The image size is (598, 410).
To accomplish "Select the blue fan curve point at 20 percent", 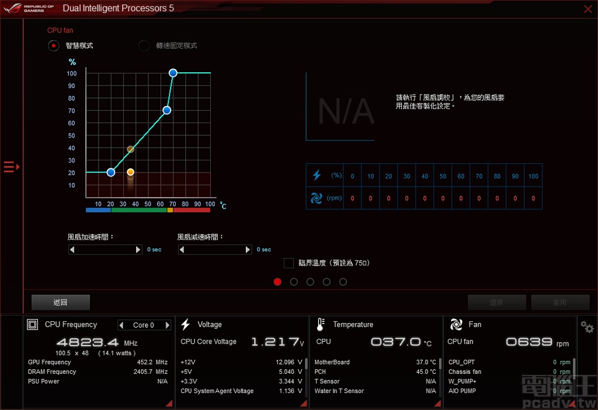I will [x=111, y=172].
